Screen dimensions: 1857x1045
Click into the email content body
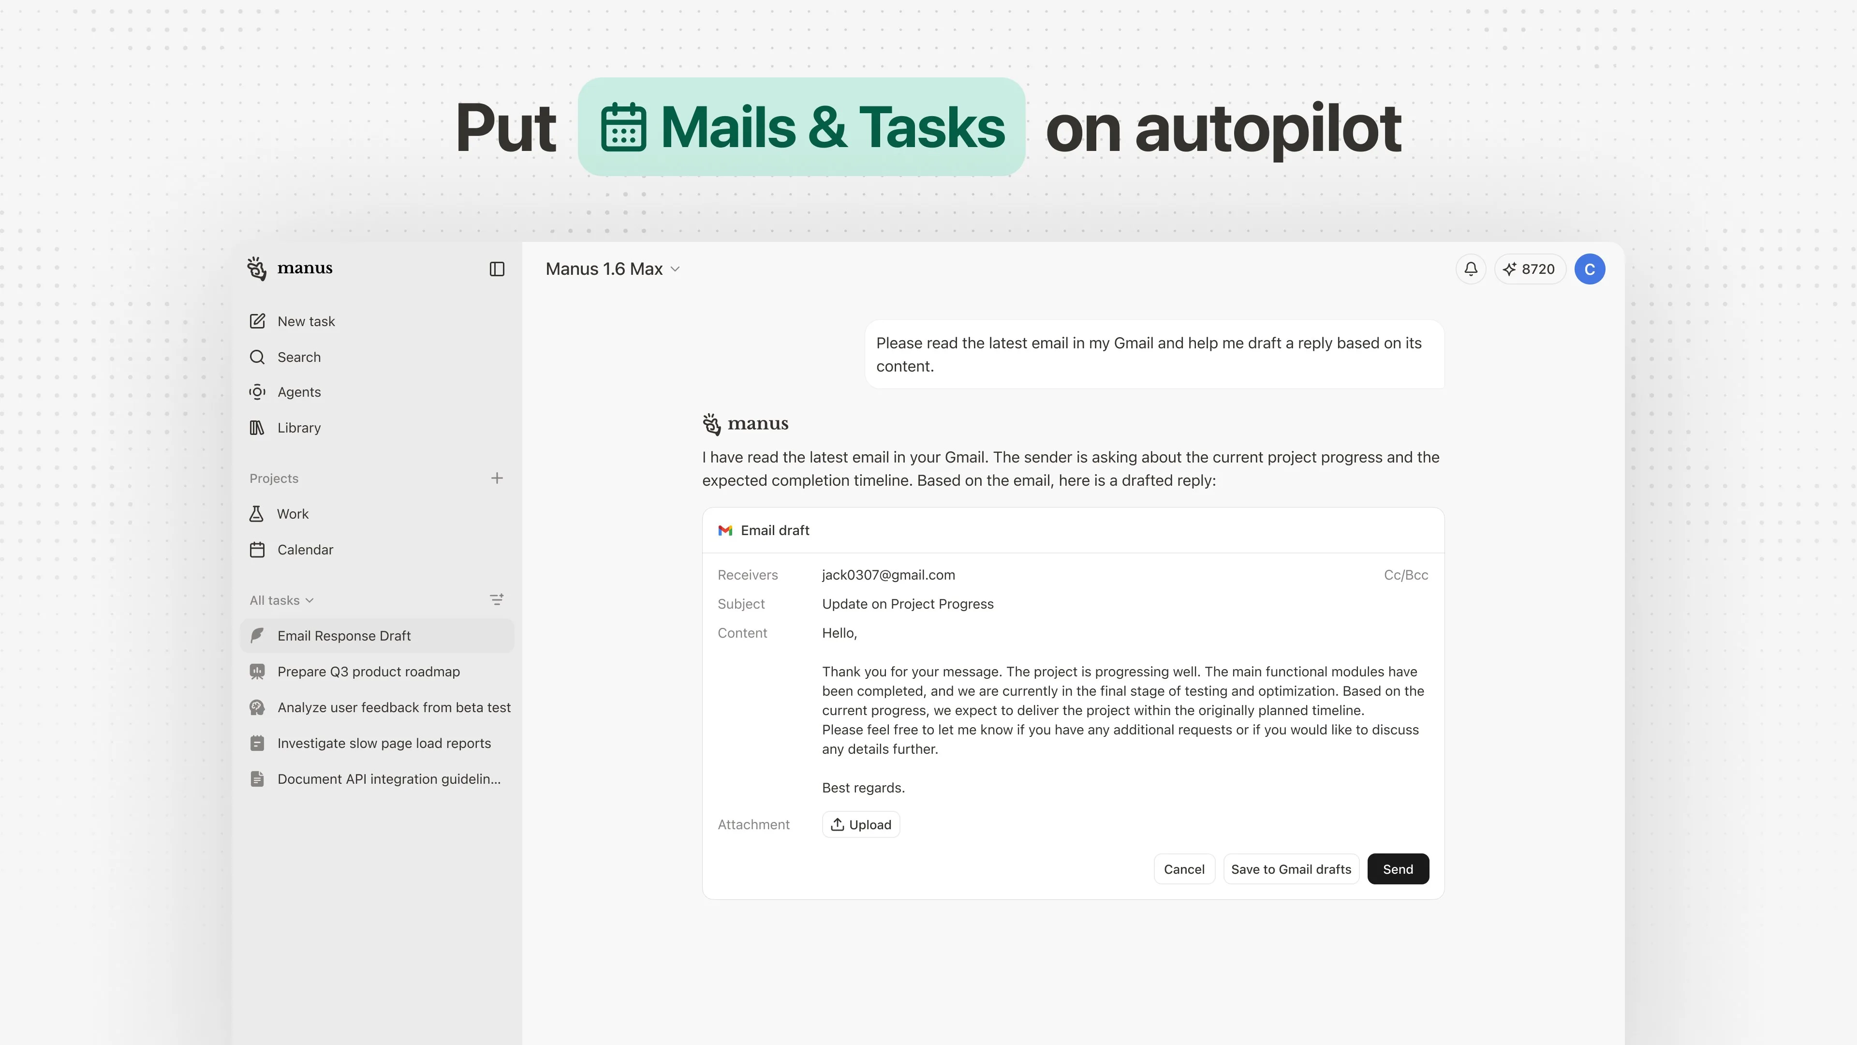pyautogui.click(x=1123, y=710)
